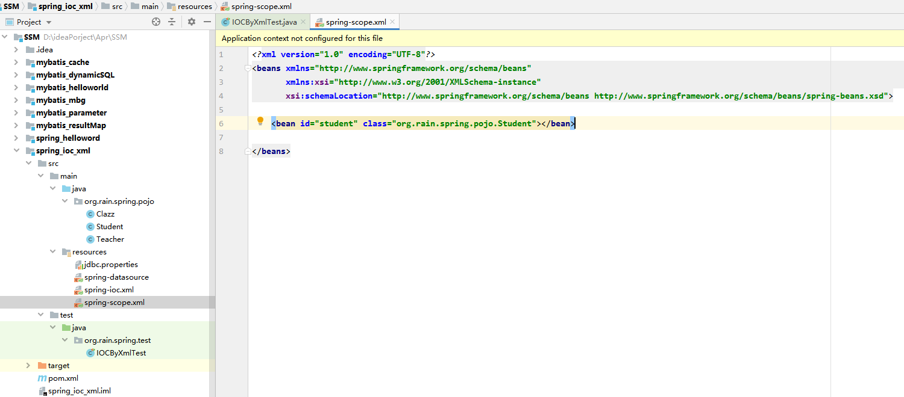Screen dimensions: 904x397
Task: Click the Application context not configured banner
Action: [x=559, y=38]
